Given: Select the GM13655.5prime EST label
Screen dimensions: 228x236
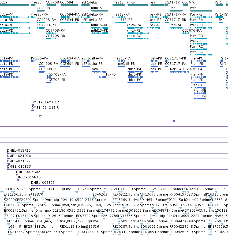Looking at the screenshot, I should [154, 194].
